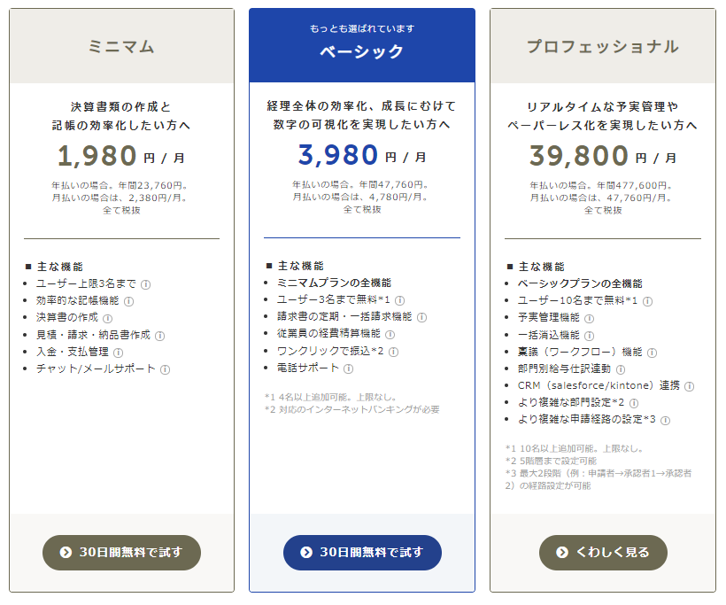Image resolution: width=726 pixels, height=605 pixels.
Task: Click ベーシック plan 30日間無料で試す button
Action: pyautogui.click(x=362, y=553)
